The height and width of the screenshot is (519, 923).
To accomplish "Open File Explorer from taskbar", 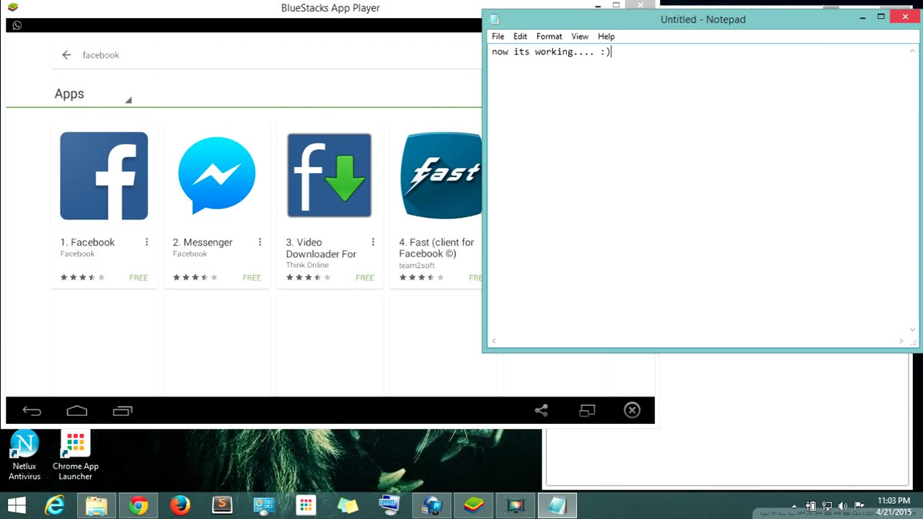I will click(x=97, y=506).
